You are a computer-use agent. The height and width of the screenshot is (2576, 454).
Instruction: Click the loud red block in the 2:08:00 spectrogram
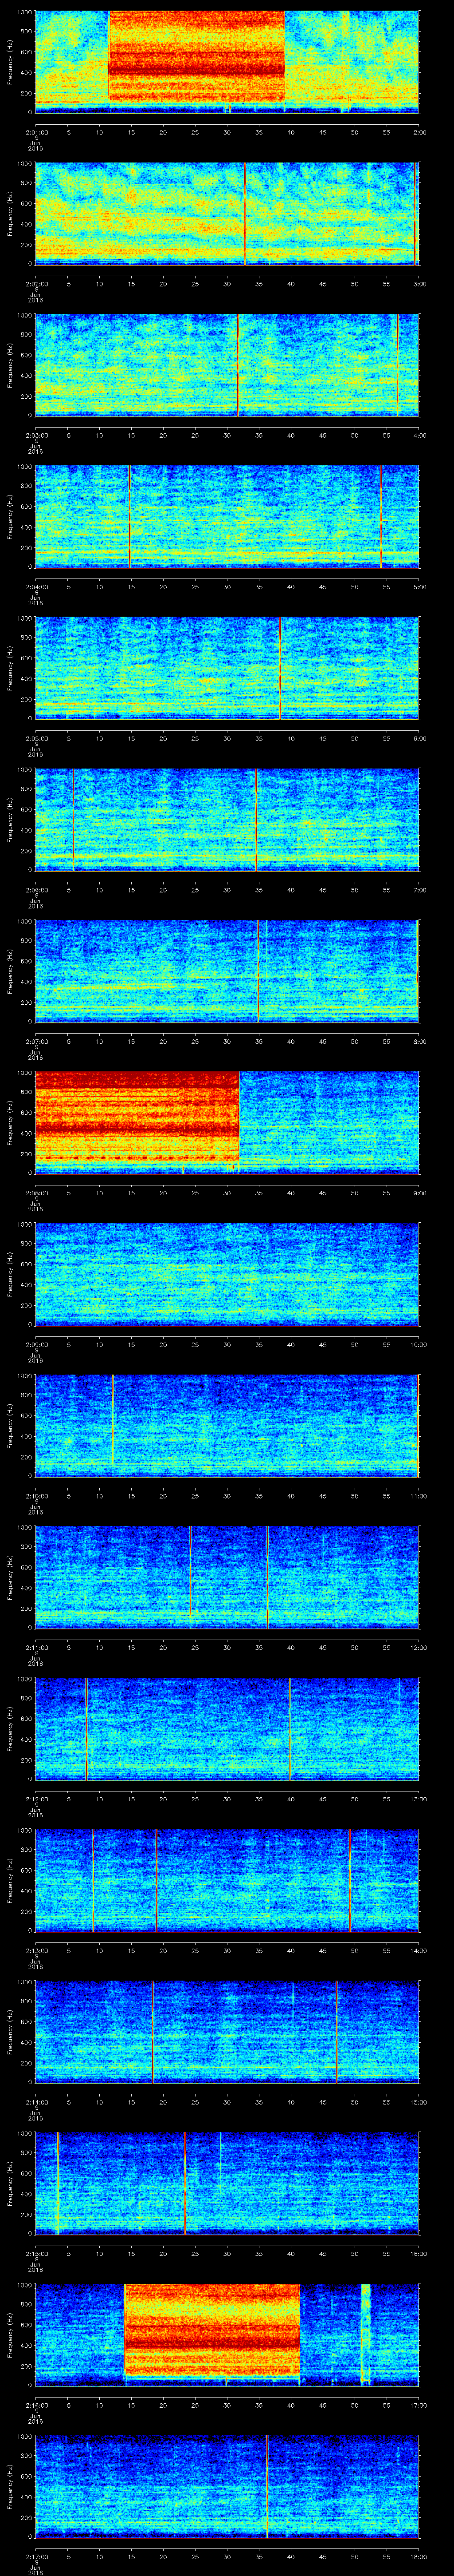click(x=138, y=1118)
